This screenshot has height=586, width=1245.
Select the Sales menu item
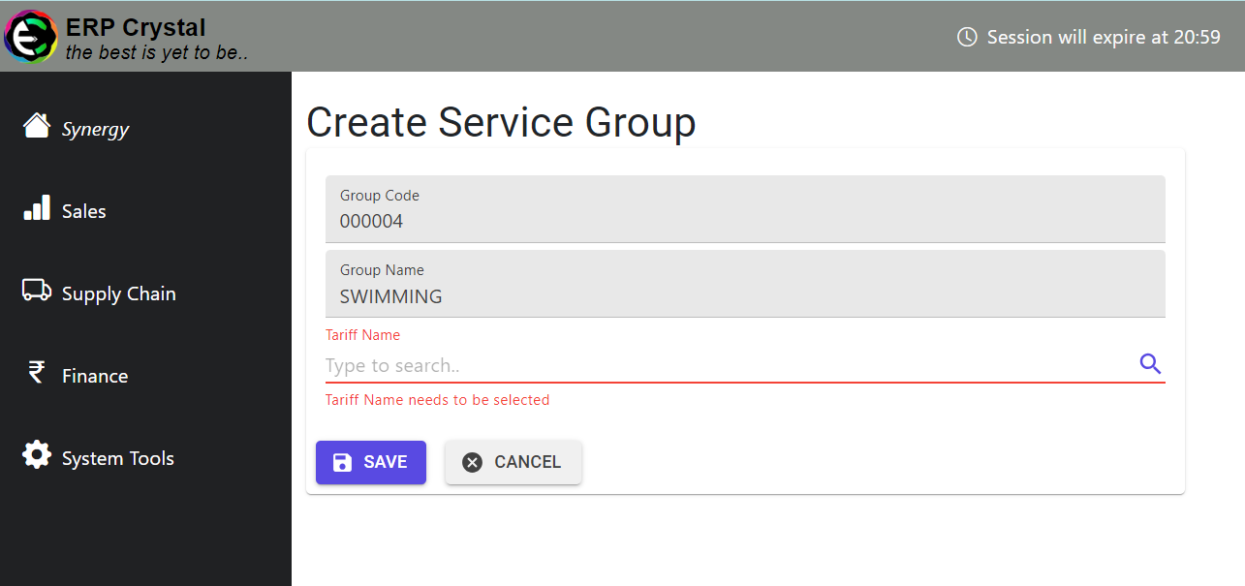click(83, 210)
